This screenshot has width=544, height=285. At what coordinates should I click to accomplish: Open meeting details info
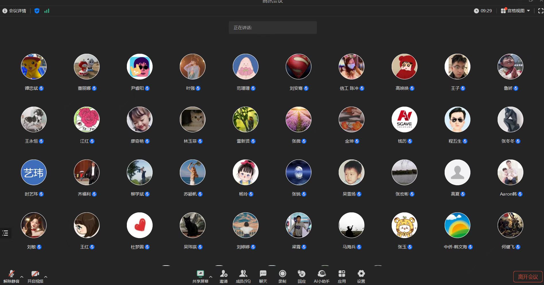click(14, 11)
